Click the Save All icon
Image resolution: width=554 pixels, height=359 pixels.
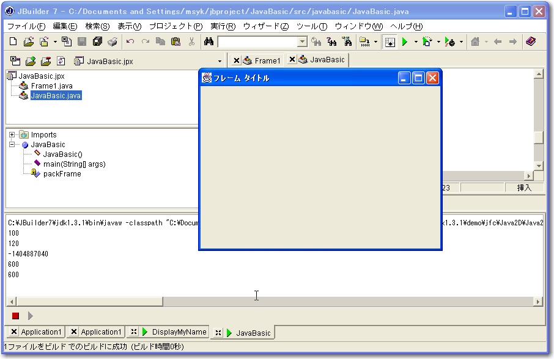pos(97,42)
